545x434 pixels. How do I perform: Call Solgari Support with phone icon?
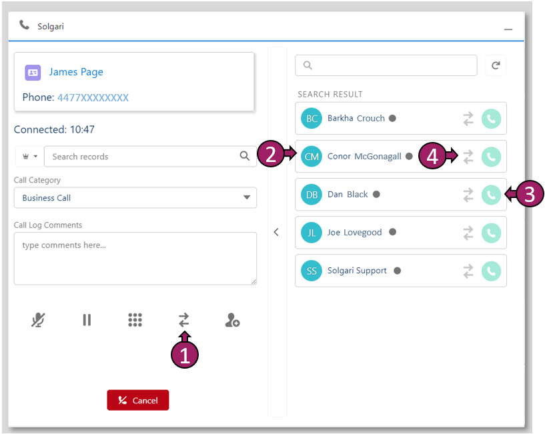tap(491, 271)
